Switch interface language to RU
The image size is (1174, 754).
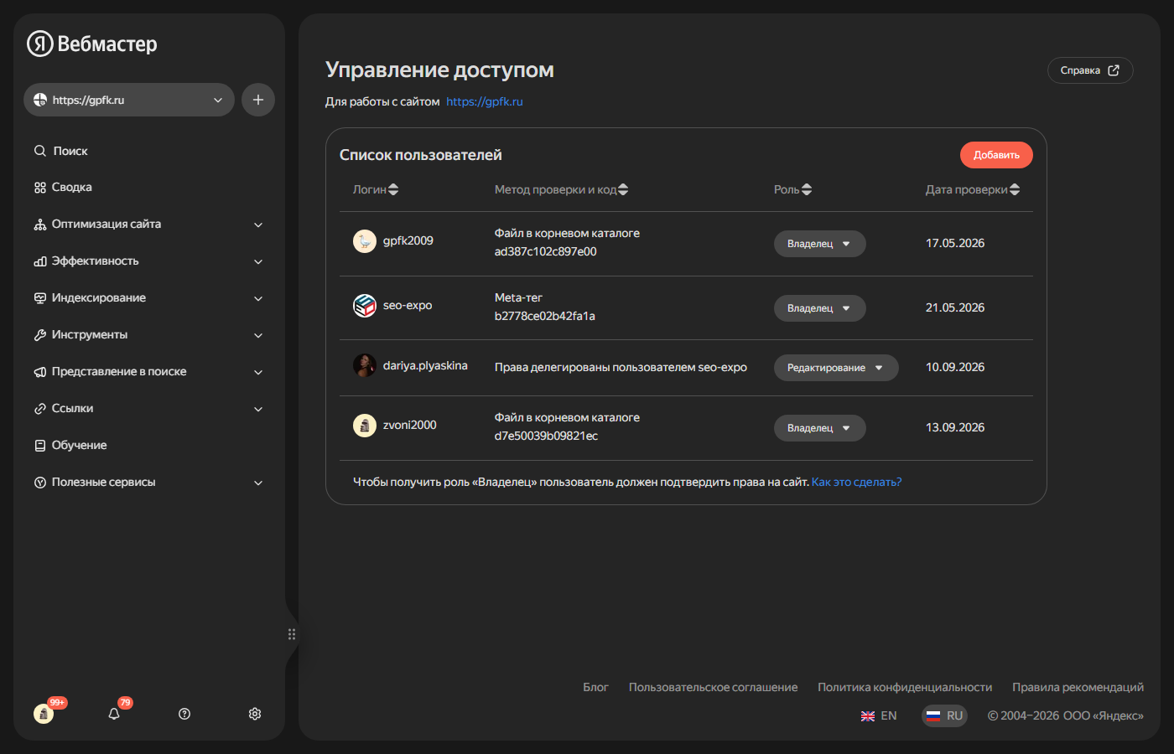pyautogui.click(x=944, y=715)
